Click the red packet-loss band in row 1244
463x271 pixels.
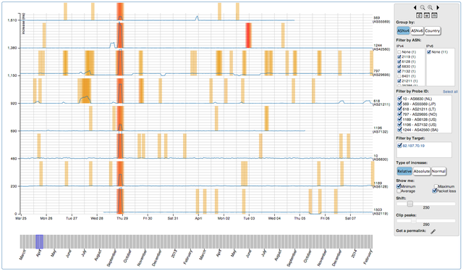pyautogui.click(x=249, y=36)
